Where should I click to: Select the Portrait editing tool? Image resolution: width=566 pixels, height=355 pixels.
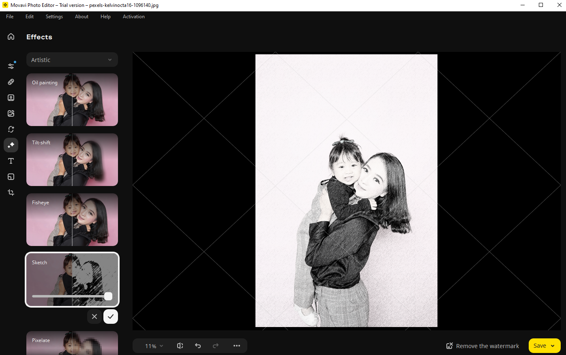[x=11, y=97]
